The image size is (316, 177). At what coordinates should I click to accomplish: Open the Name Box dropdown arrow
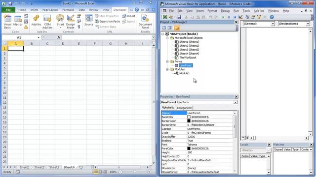39,37
